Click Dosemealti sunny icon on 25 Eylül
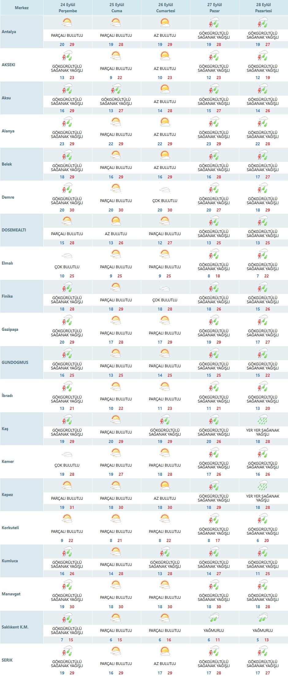The image size is (288, 676). click(116, 221)
